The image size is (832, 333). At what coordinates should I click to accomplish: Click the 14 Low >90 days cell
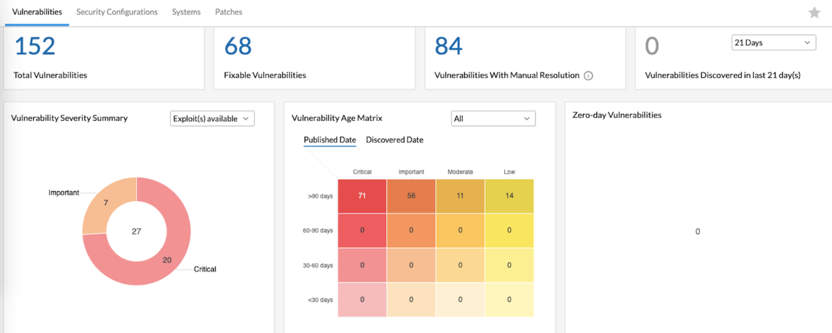(509, 196)
